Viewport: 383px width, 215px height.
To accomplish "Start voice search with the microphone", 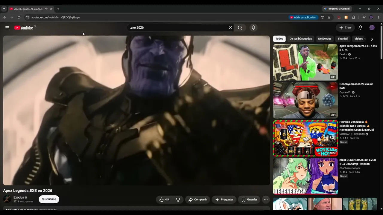I will [x=253, y=28].
